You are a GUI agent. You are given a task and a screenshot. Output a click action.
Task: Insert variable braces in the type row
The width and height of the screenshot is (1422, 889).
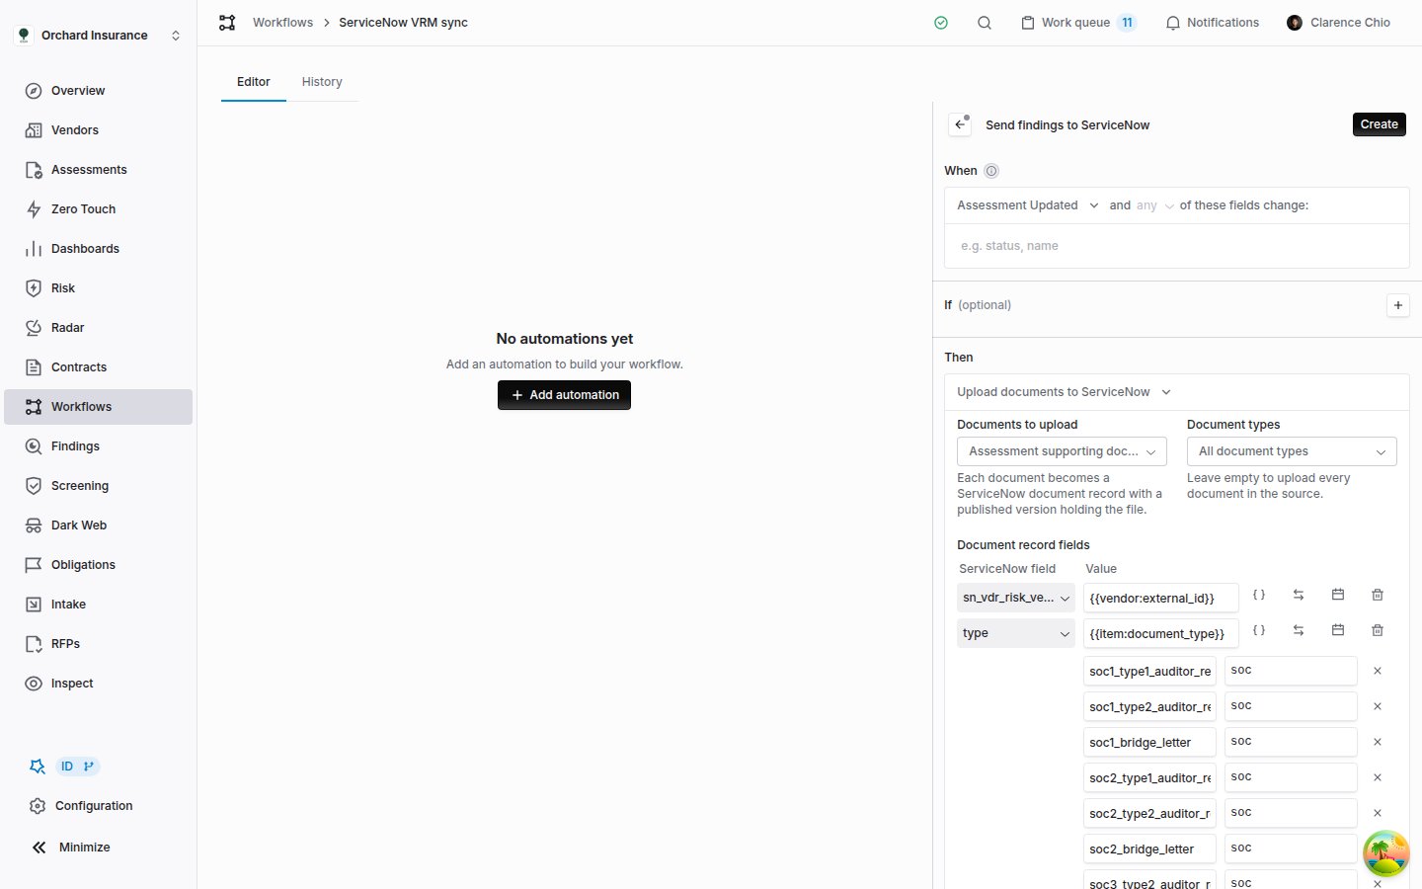pos(1259,630)
